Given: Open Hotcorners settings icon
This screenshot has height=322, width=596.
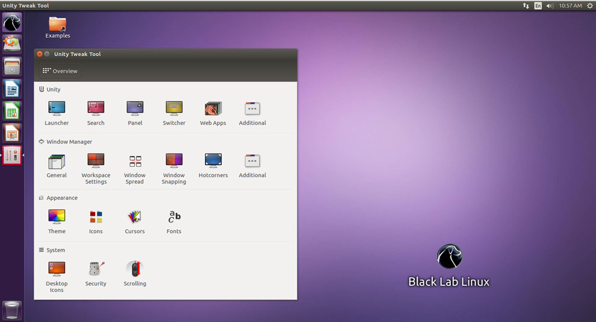Looking at the screenshot, I should pos(213,166).
